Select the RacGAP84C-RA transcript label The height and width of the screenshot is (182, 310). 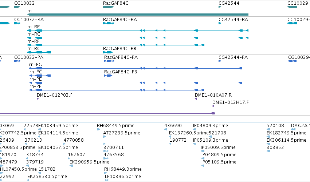point(120,20)
